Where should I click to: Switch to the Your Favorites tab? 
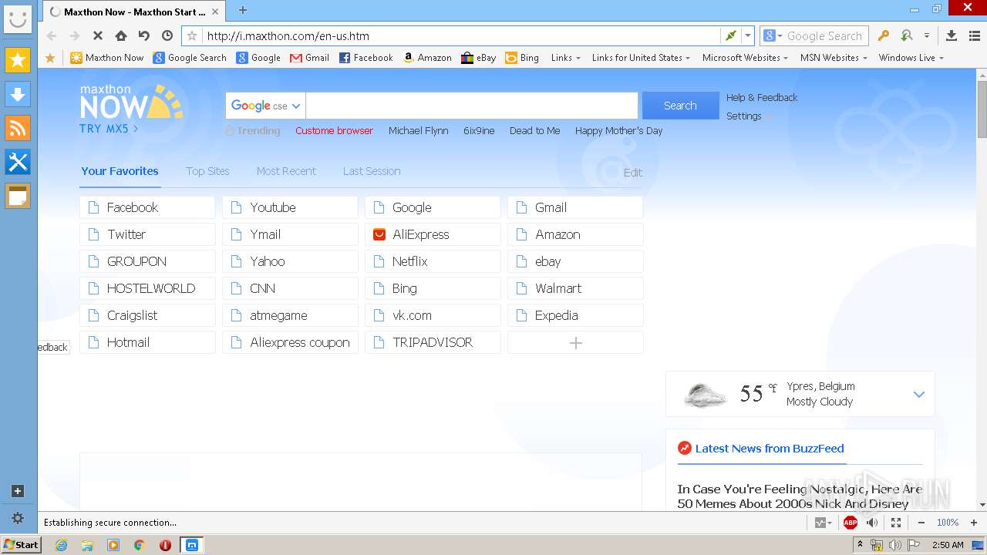120,171
